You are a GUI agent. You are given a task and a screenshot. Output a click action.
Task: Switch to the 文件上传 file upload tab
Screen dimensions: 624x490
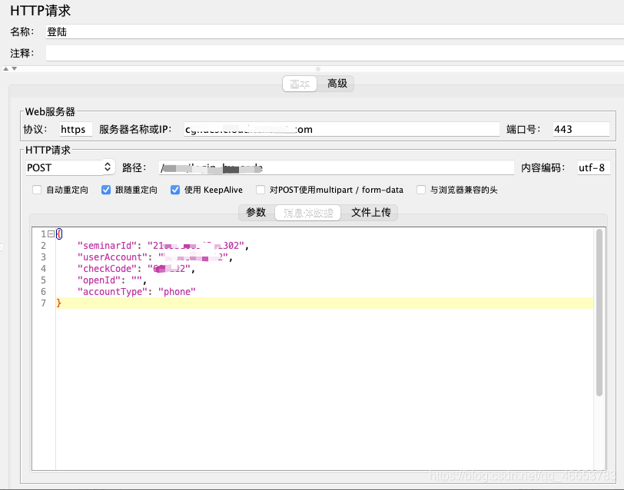pyautogui.click(x=371, y=213)
